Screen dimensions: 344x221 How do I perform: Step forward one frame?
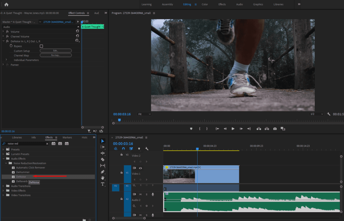click(241, 129)
